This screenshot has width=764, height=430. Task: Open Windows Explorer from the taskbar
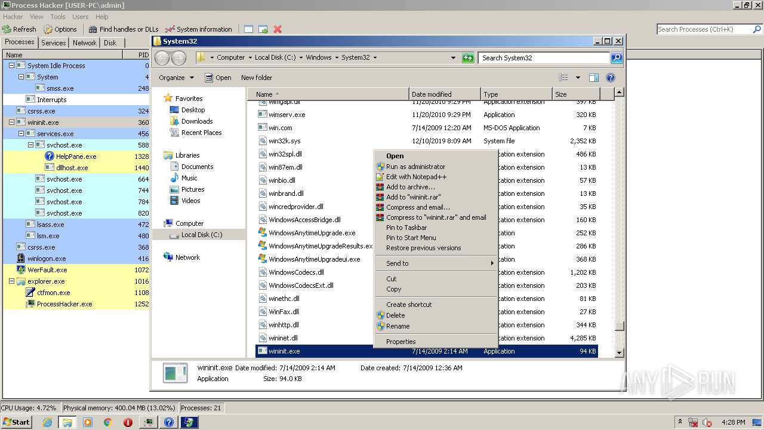pyautogui.click(x=67, y=422)
